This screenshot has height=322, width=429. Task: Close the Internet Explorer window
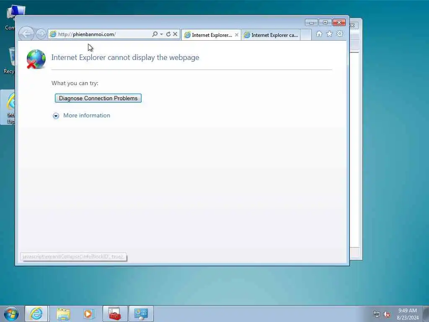pyautogui.click(x=339, y=23)
